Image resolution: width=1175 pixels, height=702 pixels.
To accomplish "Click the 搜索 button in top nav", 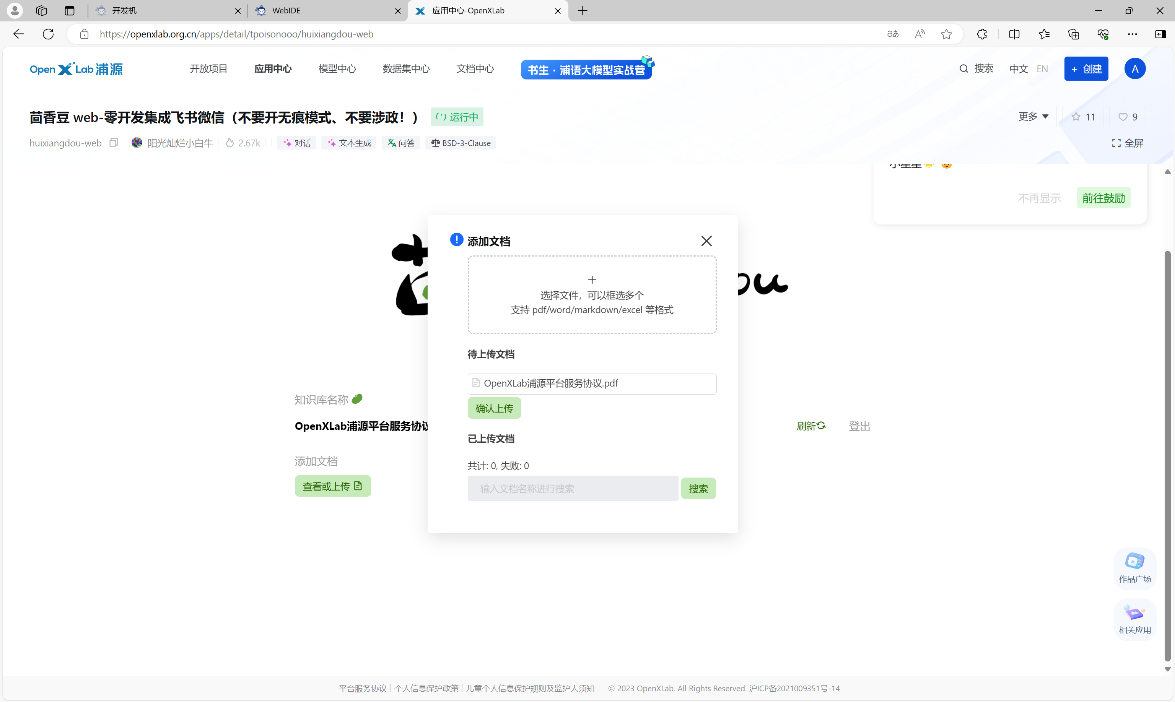I will tap(976, 68).
